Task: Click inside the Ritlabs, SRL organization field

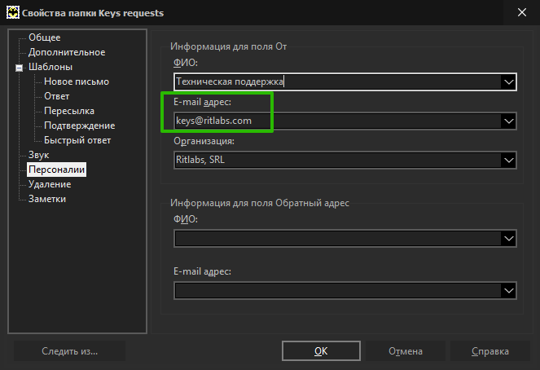Action: tap(337, 160)
